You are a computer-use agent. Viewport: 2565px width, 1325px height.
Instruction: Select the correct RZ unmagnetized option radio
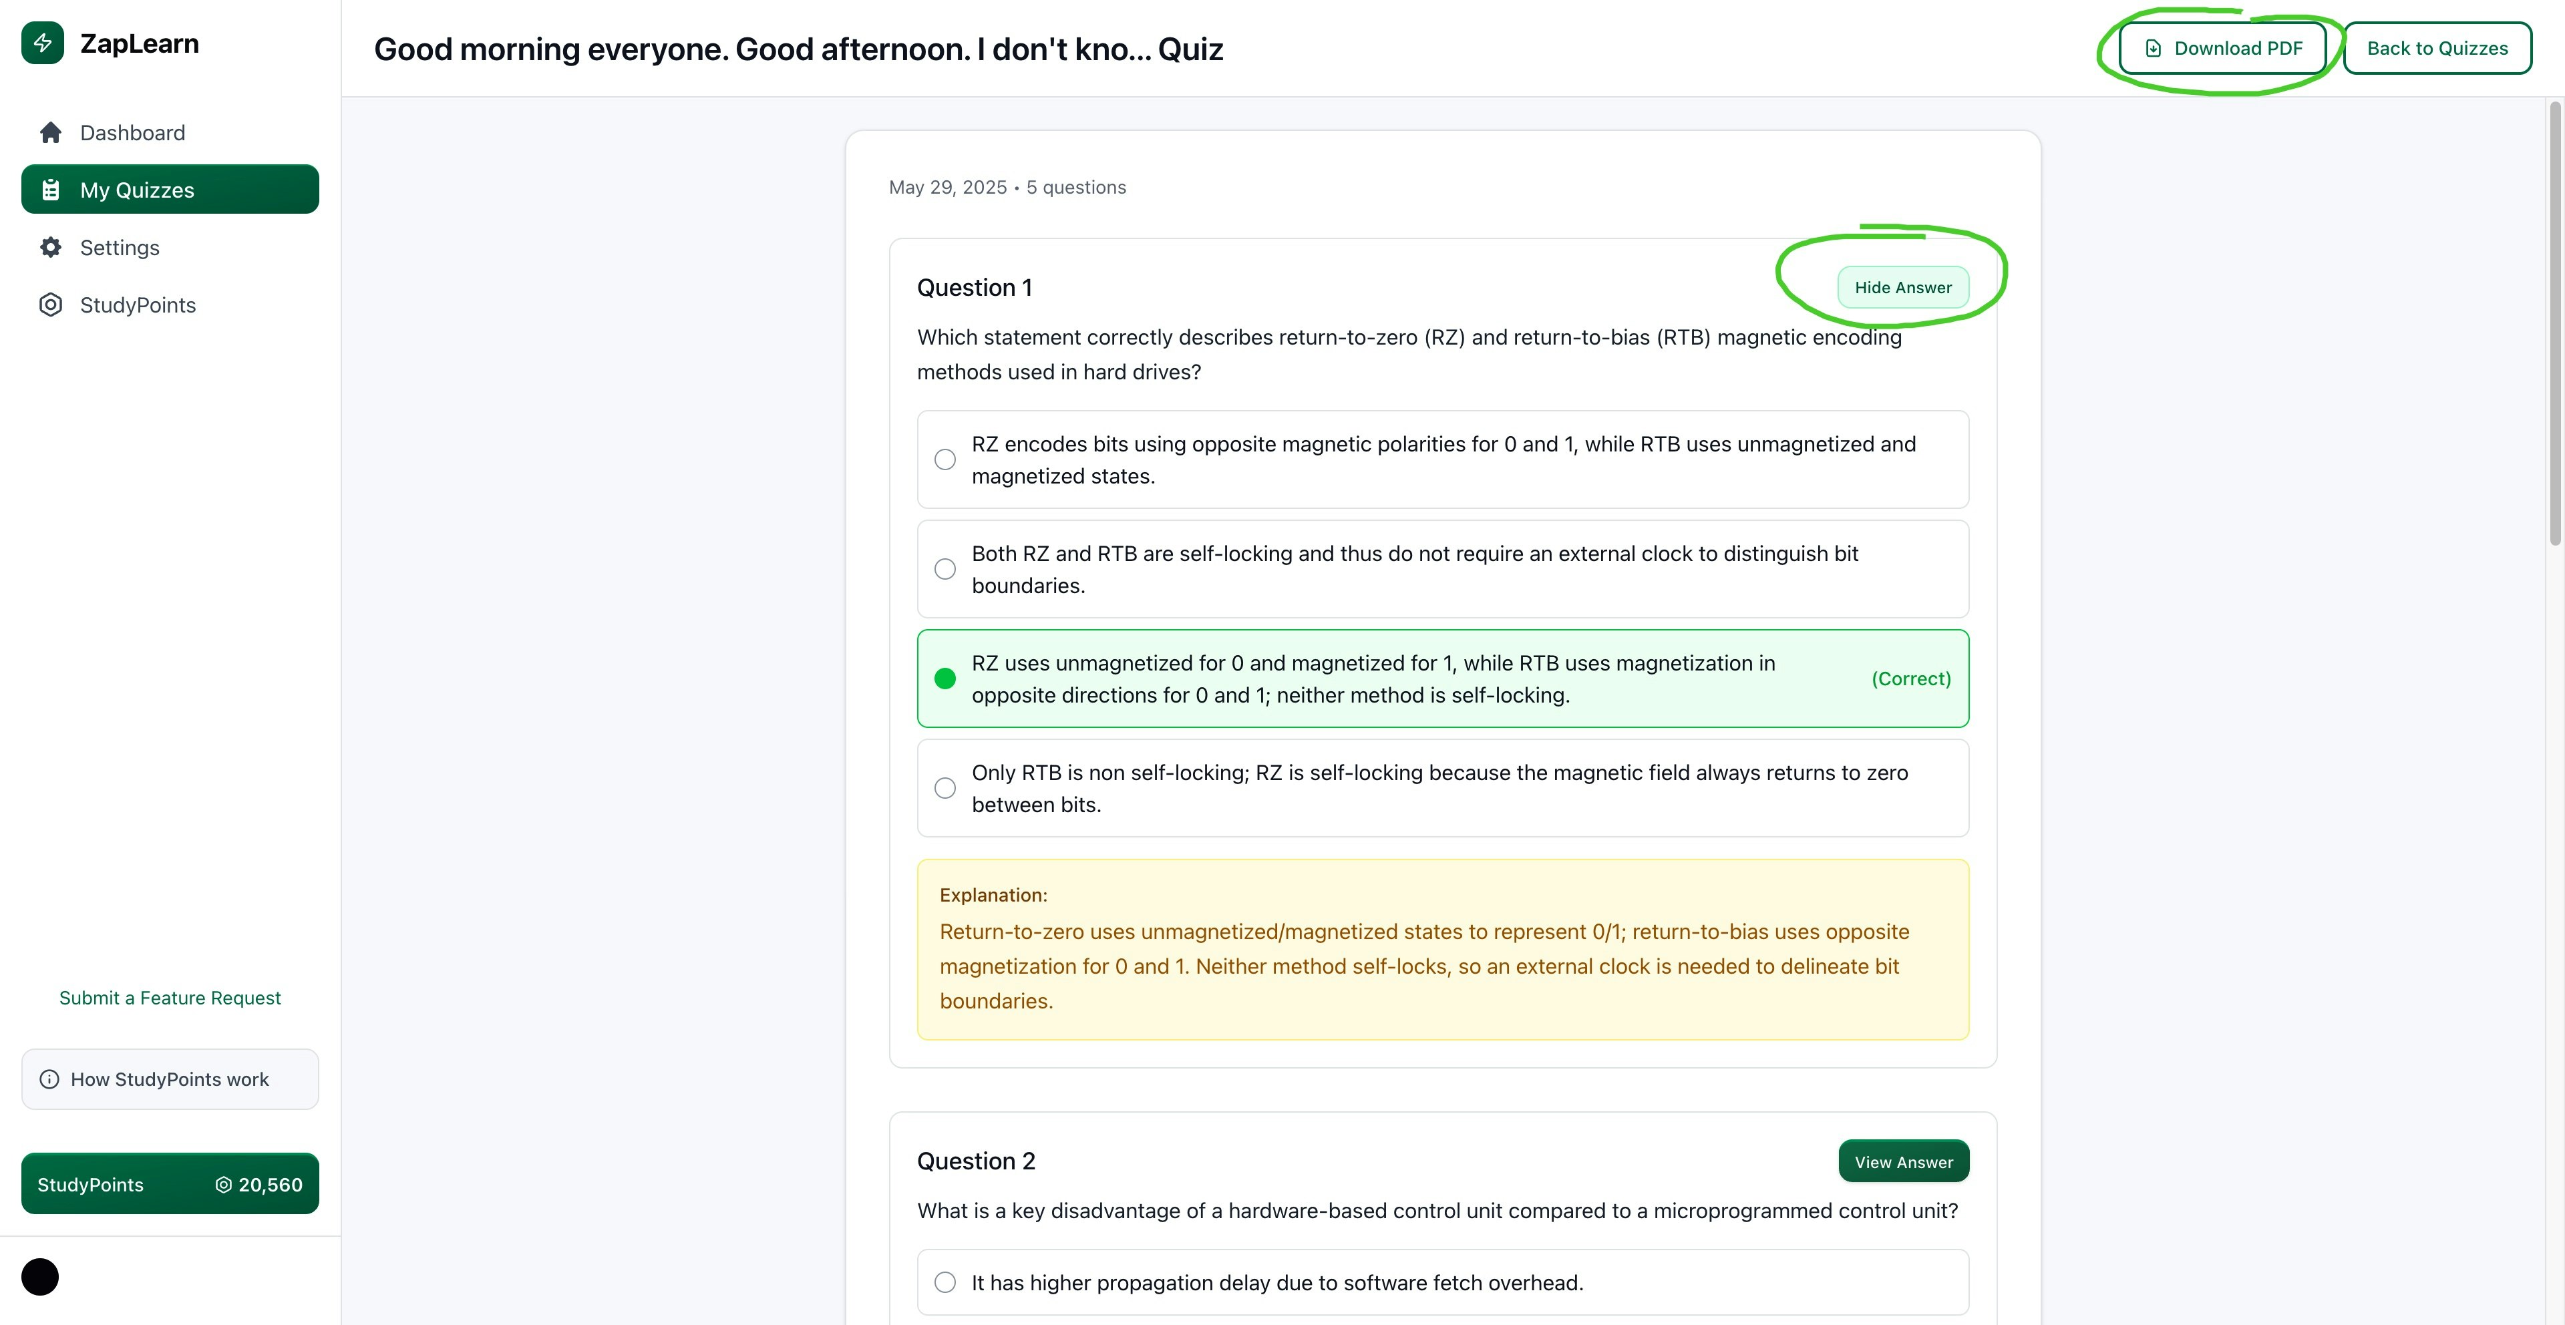(x=945, y=679)
